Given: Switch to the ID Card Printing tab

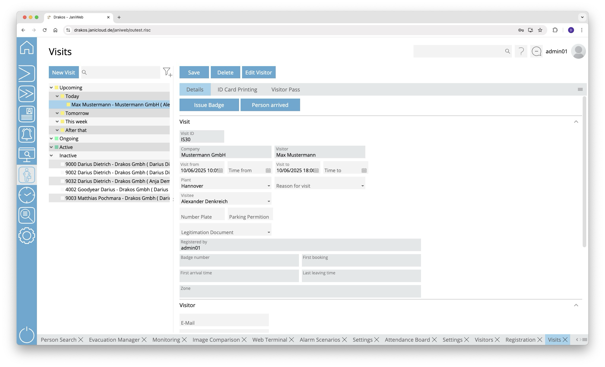Looking at the screenshot, I should 237,90.
